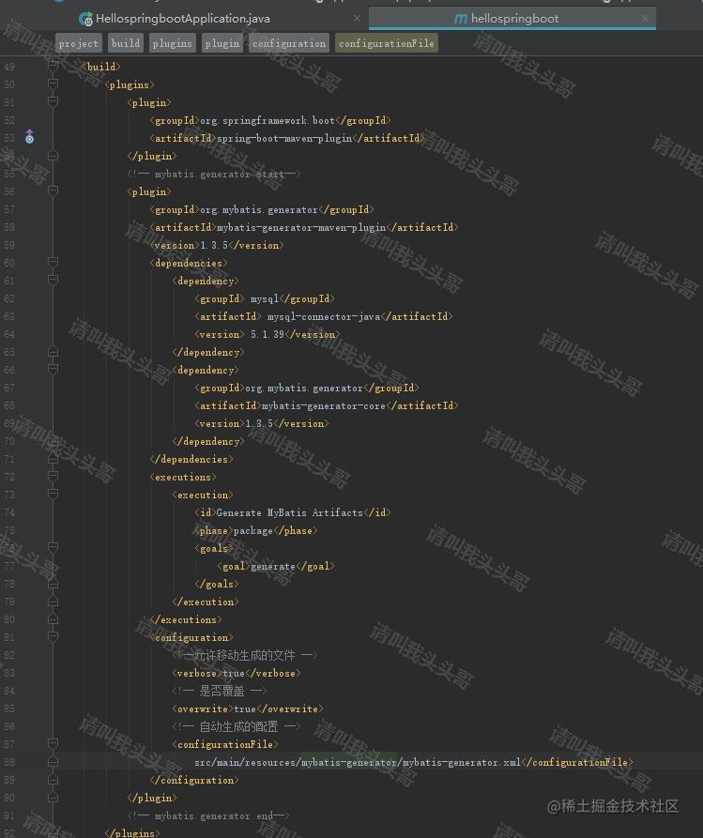Click line number 88 in the gutter
703x838 pixels.
9,762
